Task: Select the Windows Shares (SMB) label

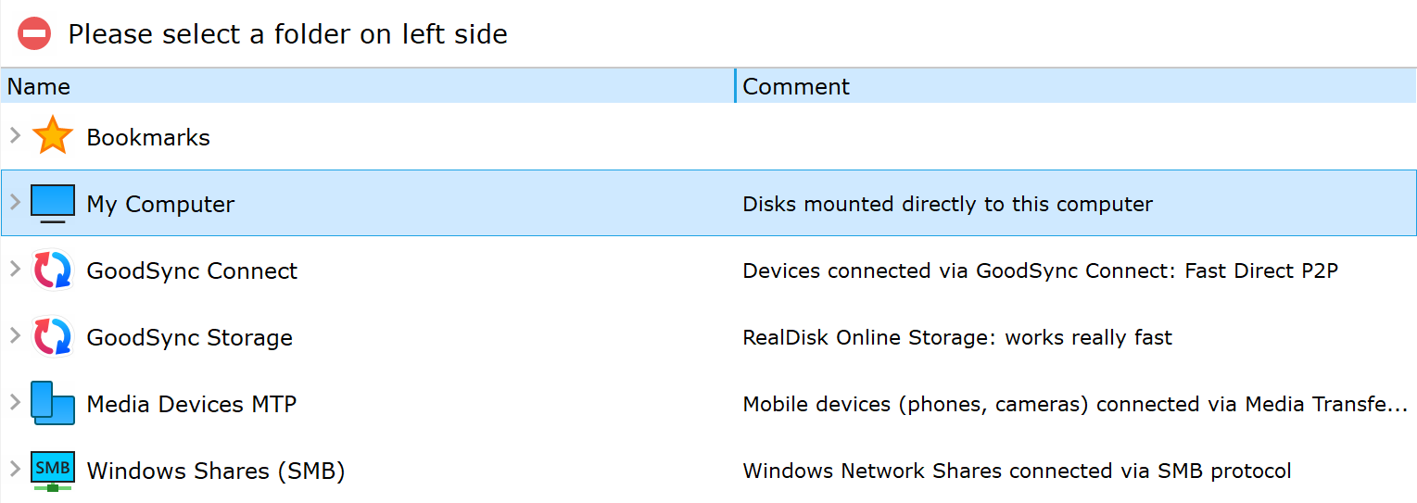Action: pos(216,471)
